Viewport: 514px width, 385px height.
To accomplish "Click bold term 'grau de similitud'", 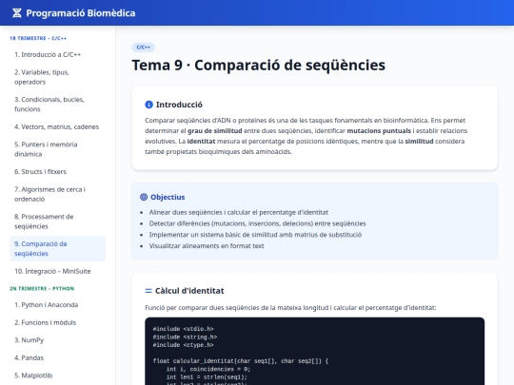I will [x=215, y=130].
